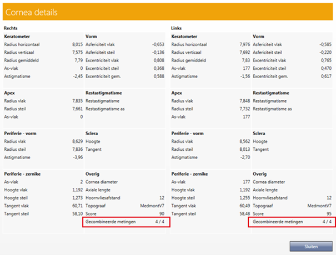This screenshot has height=255, width=336.
Task: Click left eye Asfericiteit steil value -0,220
Action: [x=324, y=52]
